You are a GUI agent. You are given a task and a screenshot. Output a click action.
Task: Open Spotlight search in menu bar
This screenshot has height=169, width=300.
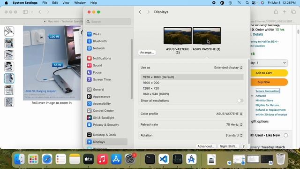[247, 3]
